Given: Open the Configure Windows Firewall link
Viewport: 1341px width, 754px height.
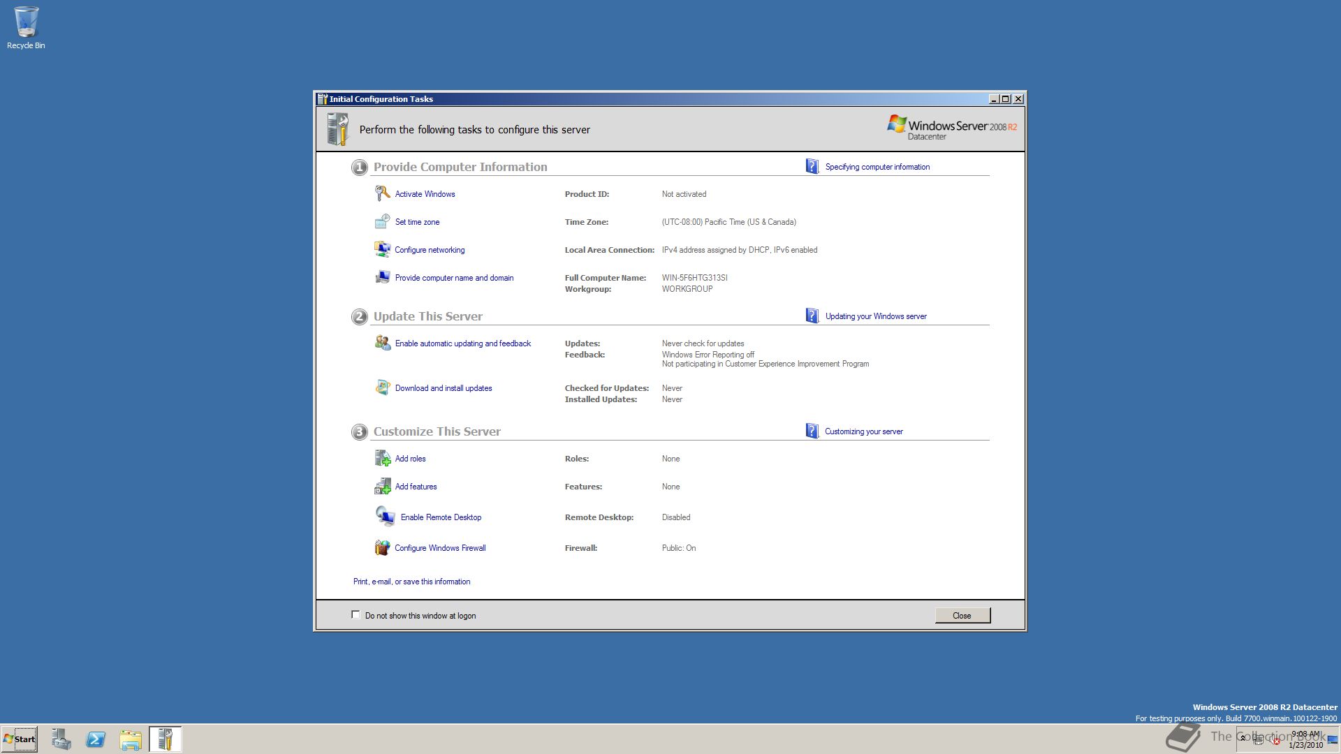Looking at the screenshot, I should click(440, 548).
